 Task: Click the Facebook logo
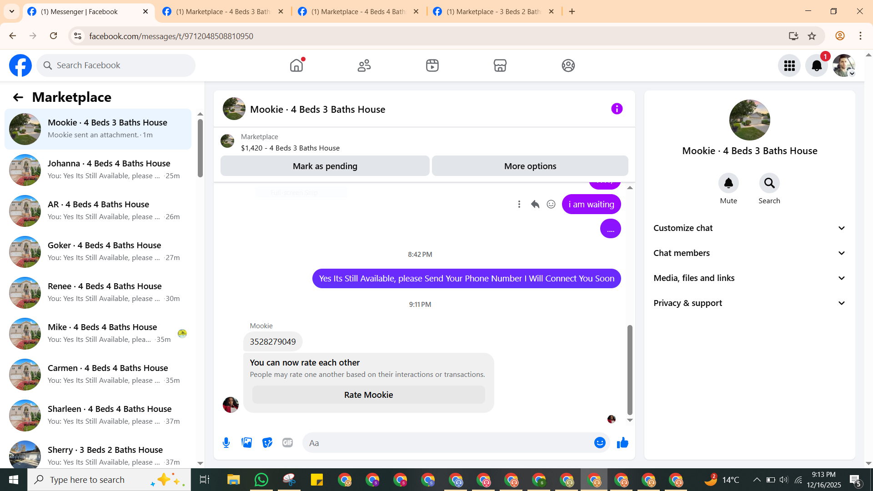pyautogui.click(x=20, y=65)
